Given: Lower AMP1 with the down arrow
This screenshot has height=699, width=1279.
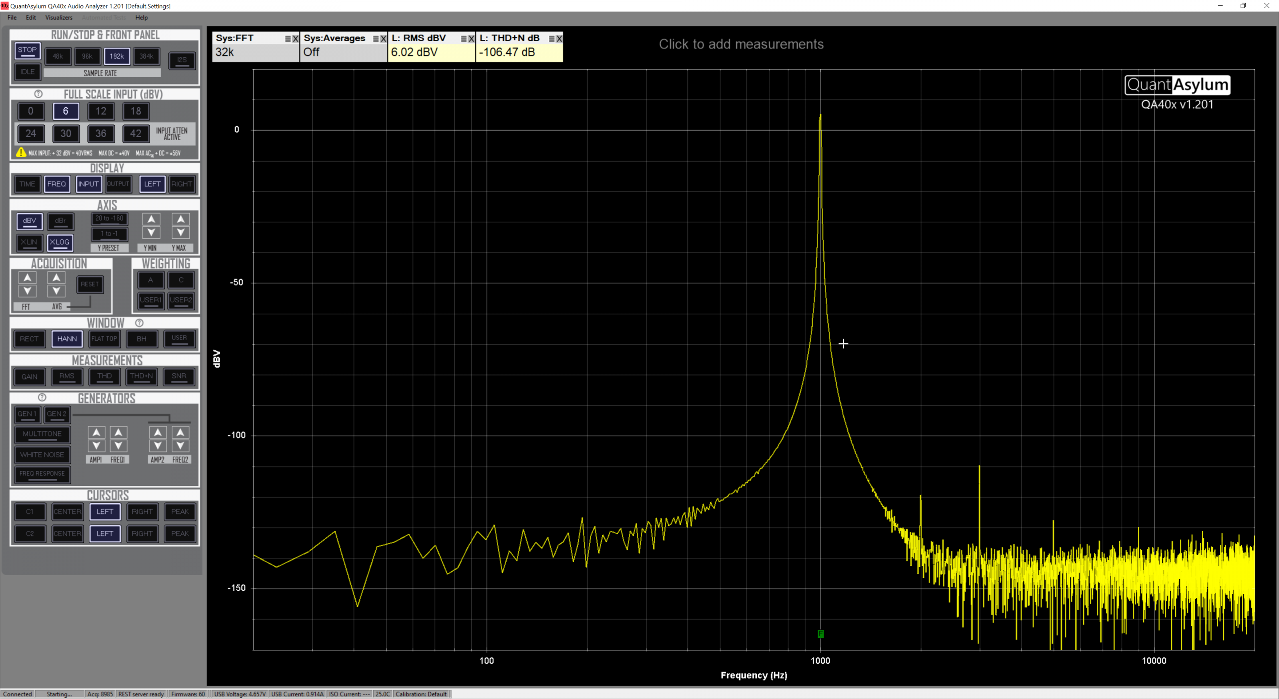Looking at the screenshot, I should [96, 446].
